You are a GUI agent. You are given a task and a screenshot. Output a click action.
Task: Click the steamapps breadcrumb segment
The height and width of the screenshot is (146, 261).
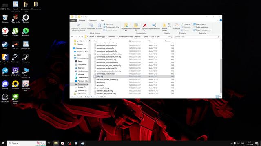[x=101, y=37]
